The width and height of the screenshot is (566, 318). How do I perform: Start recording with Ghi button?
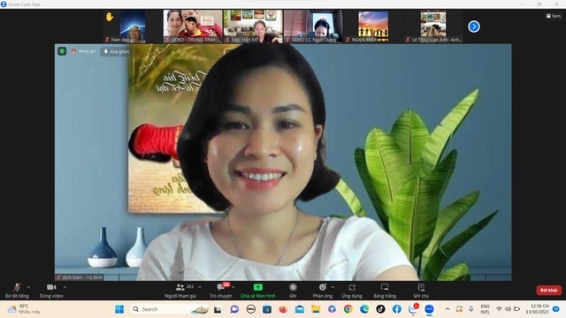coord(293,291)
